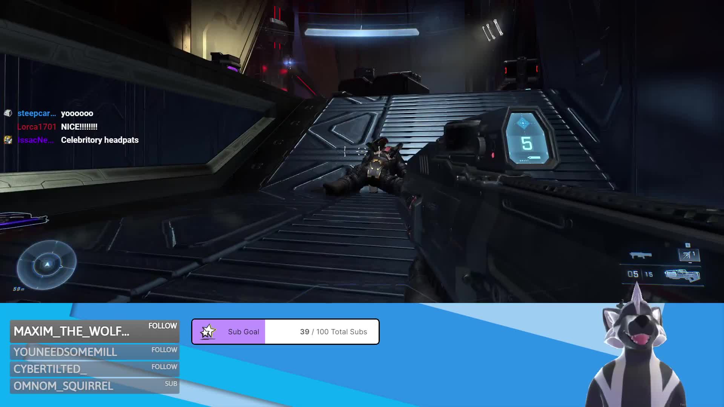Click the grenade count icon
Screen dimensions: 724x407
pyautogui.click(x=689, y=255)
